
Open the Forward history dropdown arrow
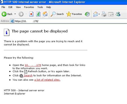click(x=26, y=14)
